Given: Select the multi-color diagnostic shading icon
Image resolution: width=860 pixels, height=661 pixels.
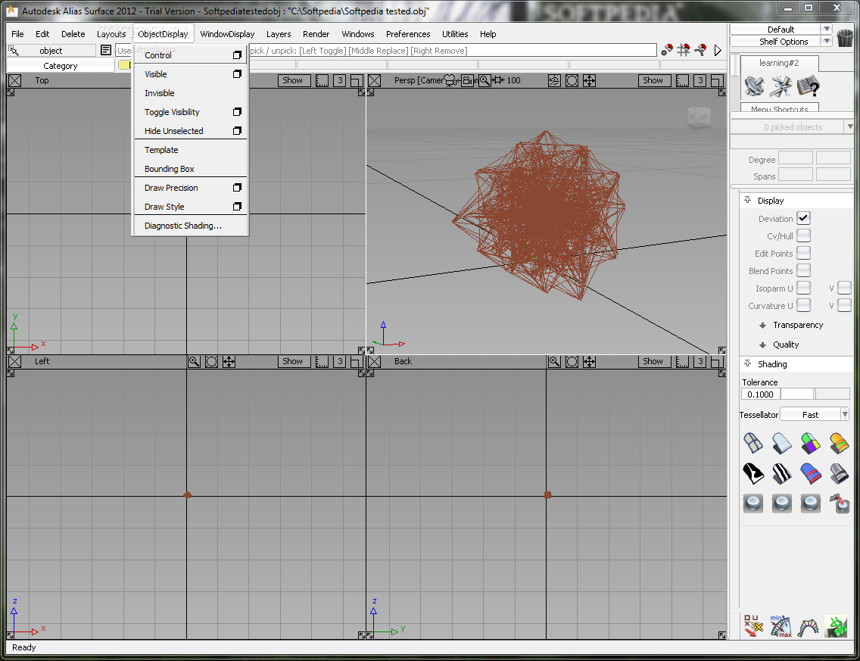Looking at the screenshot, I should (x=810, y=442).
